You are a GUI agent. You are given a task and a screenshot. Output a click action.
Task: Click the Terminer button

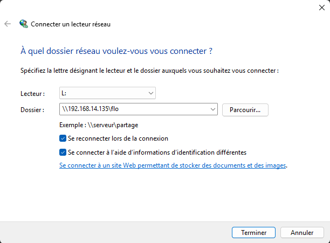pyautogui.click(x=254, y=233)
